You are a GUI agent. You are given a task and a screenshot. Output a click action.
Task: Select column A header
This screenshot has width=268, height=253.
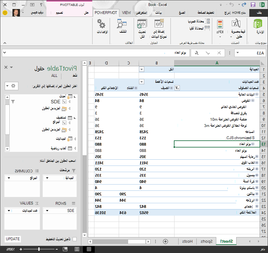click(217, 63)
